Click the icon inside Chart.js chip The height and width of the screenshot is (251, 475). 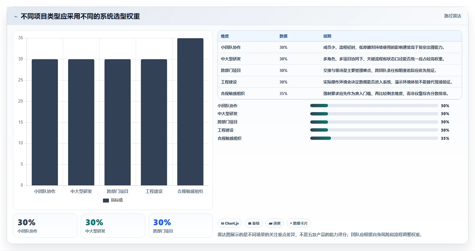pyautogui.click(x=222, y=224)
